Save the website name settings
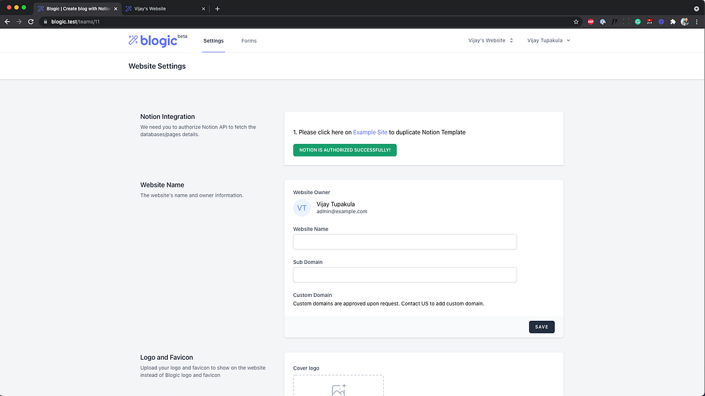Viewport: 705px width, 396px height. click(x=541, y=327)
